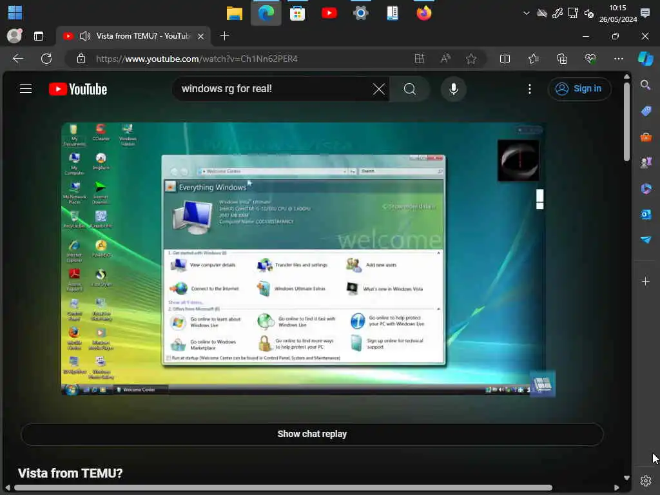Open Microsoft Store from taskbar
Screen dimensions: 660x495
click(x=297, y=13)
